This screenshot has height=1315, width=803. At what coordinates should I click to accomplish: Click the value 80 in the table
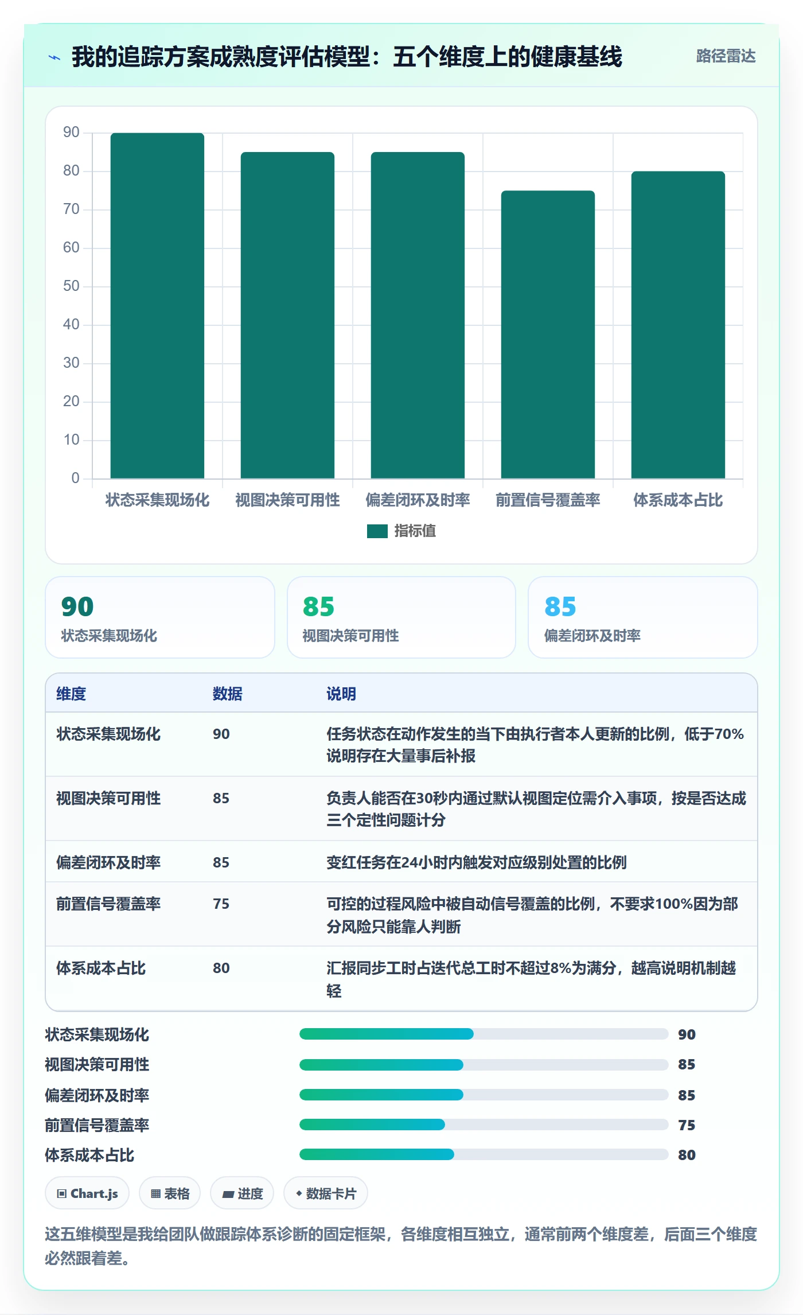(221, 968)
